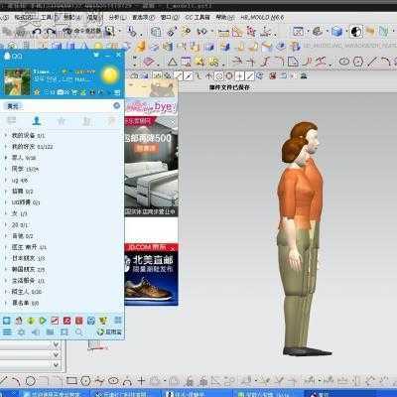Viewport: 397px width, 397px height.
Task: Click the trophy icon in QQ apps row
Action: coord(103,321)
